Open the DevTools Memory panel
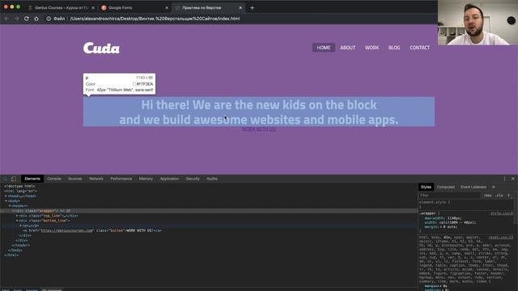The image size is (518, 291). (x=146, y=179)
